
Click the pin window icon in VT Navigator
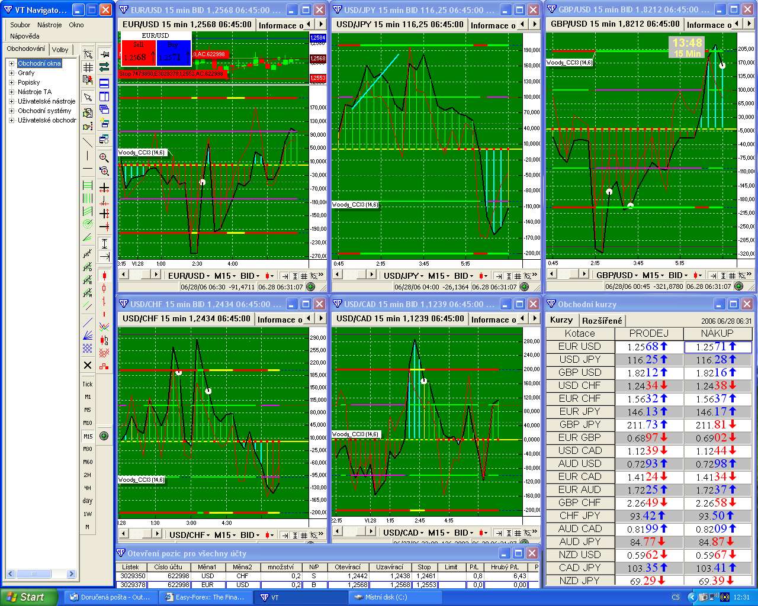click(104, 54)
